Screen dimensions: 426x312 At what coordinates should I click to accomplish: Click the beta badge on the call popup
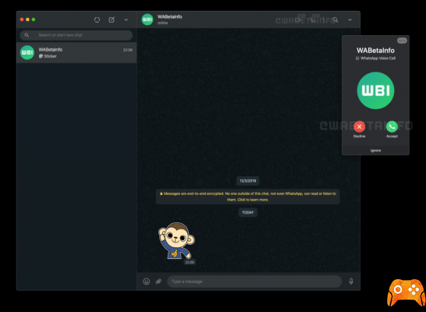click(x=402, y=41)
